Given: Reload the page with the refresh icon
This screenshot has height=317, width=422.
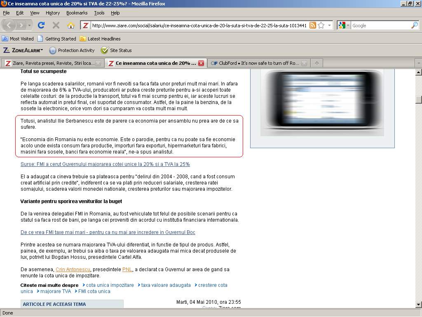Looking at the screenshot, I should tap(41, 25).
